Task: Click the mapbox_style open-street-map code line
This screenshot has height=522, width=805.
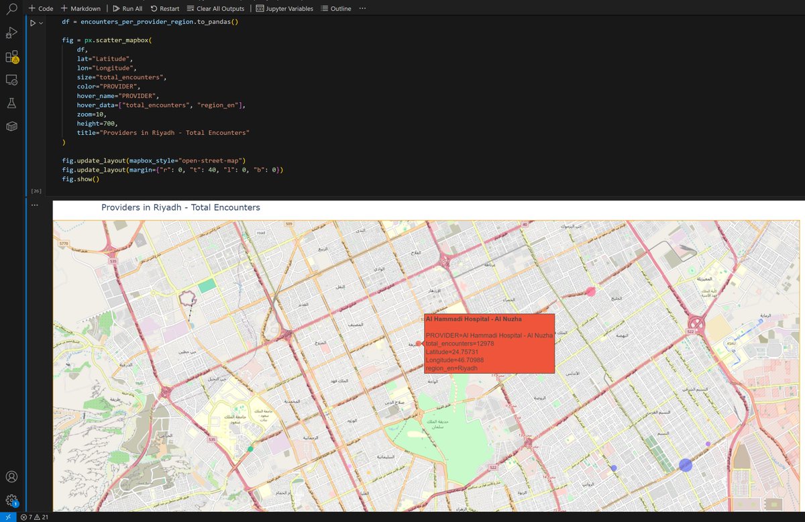Action: pyautogui.click(x=154, y=160)
